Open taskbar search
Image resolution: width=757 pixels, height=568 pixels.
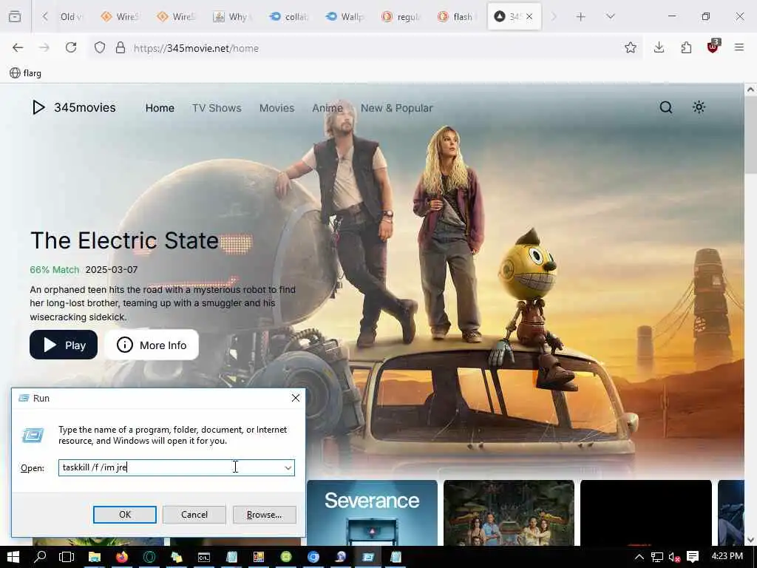(x=40, y=557)
